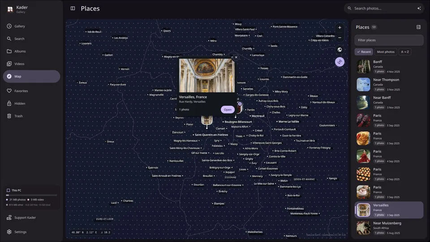Image resolution: width=430 pixels, height=242 pixels.
Task: Open the Near Muizenberg place entry
Action: 389,228
